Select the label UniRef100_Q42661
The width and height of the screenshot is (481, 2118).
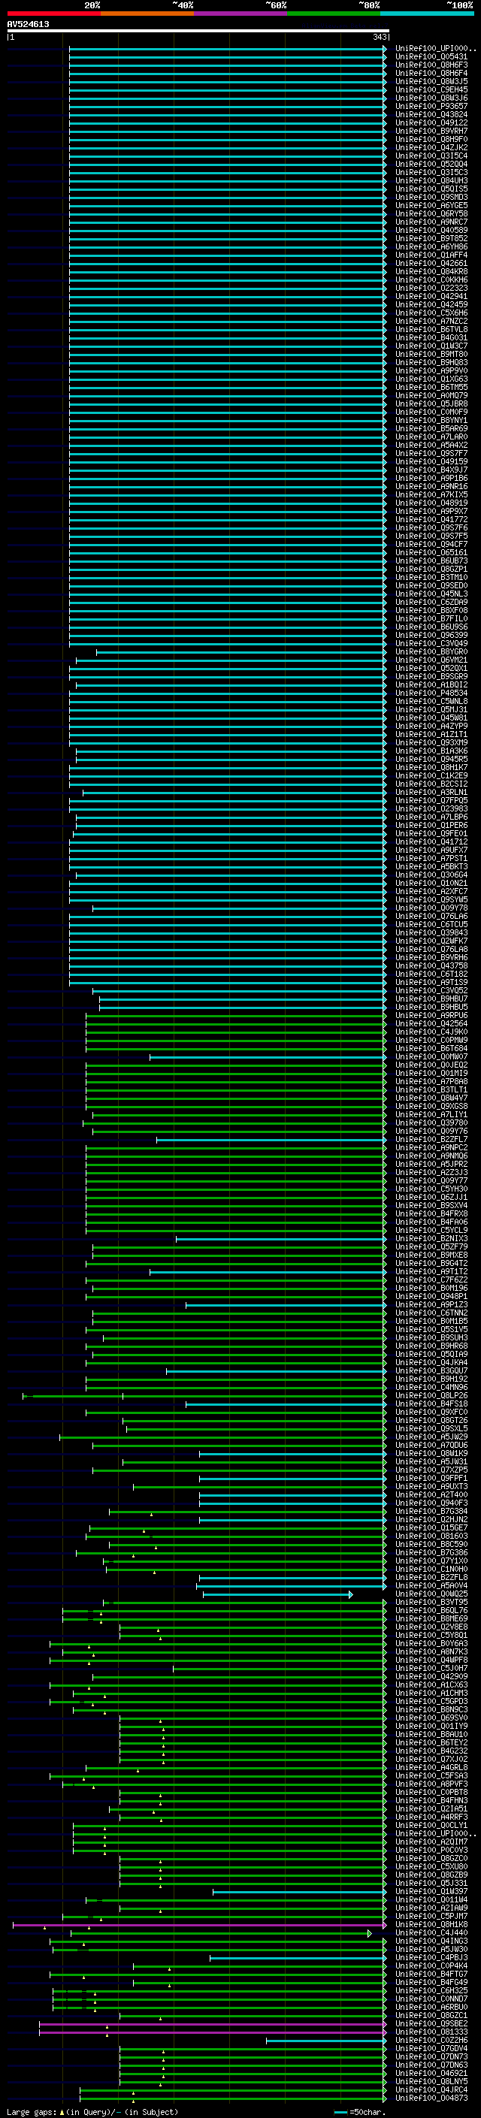click(x=431, y=263)
